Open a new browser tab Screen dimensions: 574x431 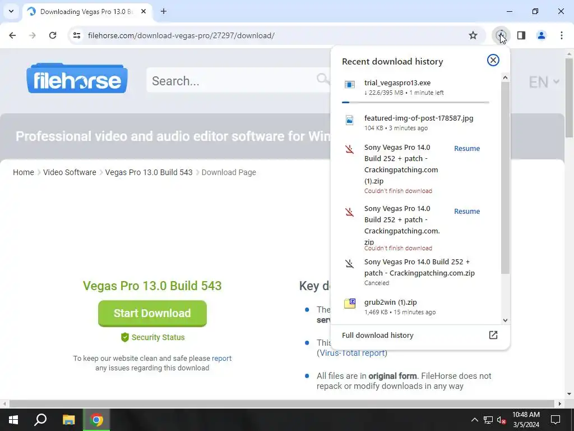point(164,11)
